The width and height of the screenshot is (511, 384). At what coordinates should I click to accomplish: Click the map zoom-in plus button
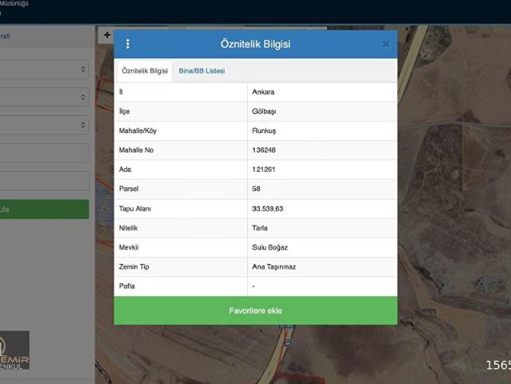pos(106,35)
